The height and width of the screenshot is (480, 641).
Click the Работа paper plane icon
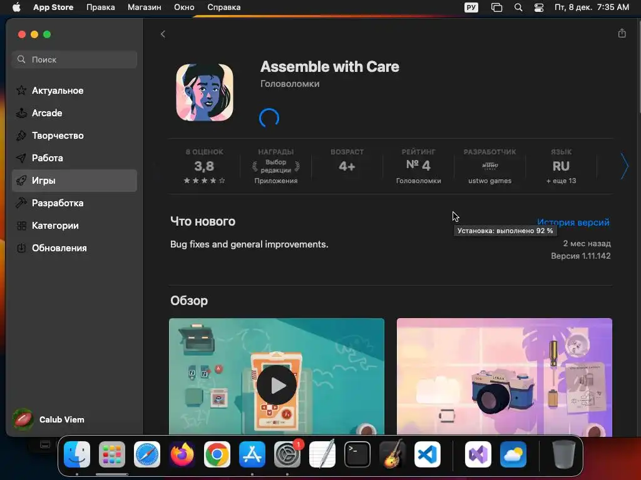point(21,158)
